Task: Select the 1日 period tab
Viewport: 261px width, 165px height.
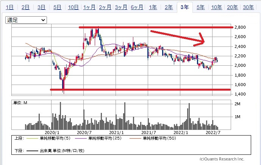Action: coord(10,7)
